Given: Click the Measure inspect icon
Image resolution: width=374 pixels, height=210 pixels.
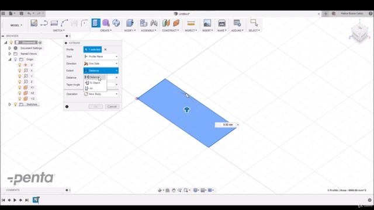Looking at the screenshot, I should pyautogui.click(x=191, y=23).
